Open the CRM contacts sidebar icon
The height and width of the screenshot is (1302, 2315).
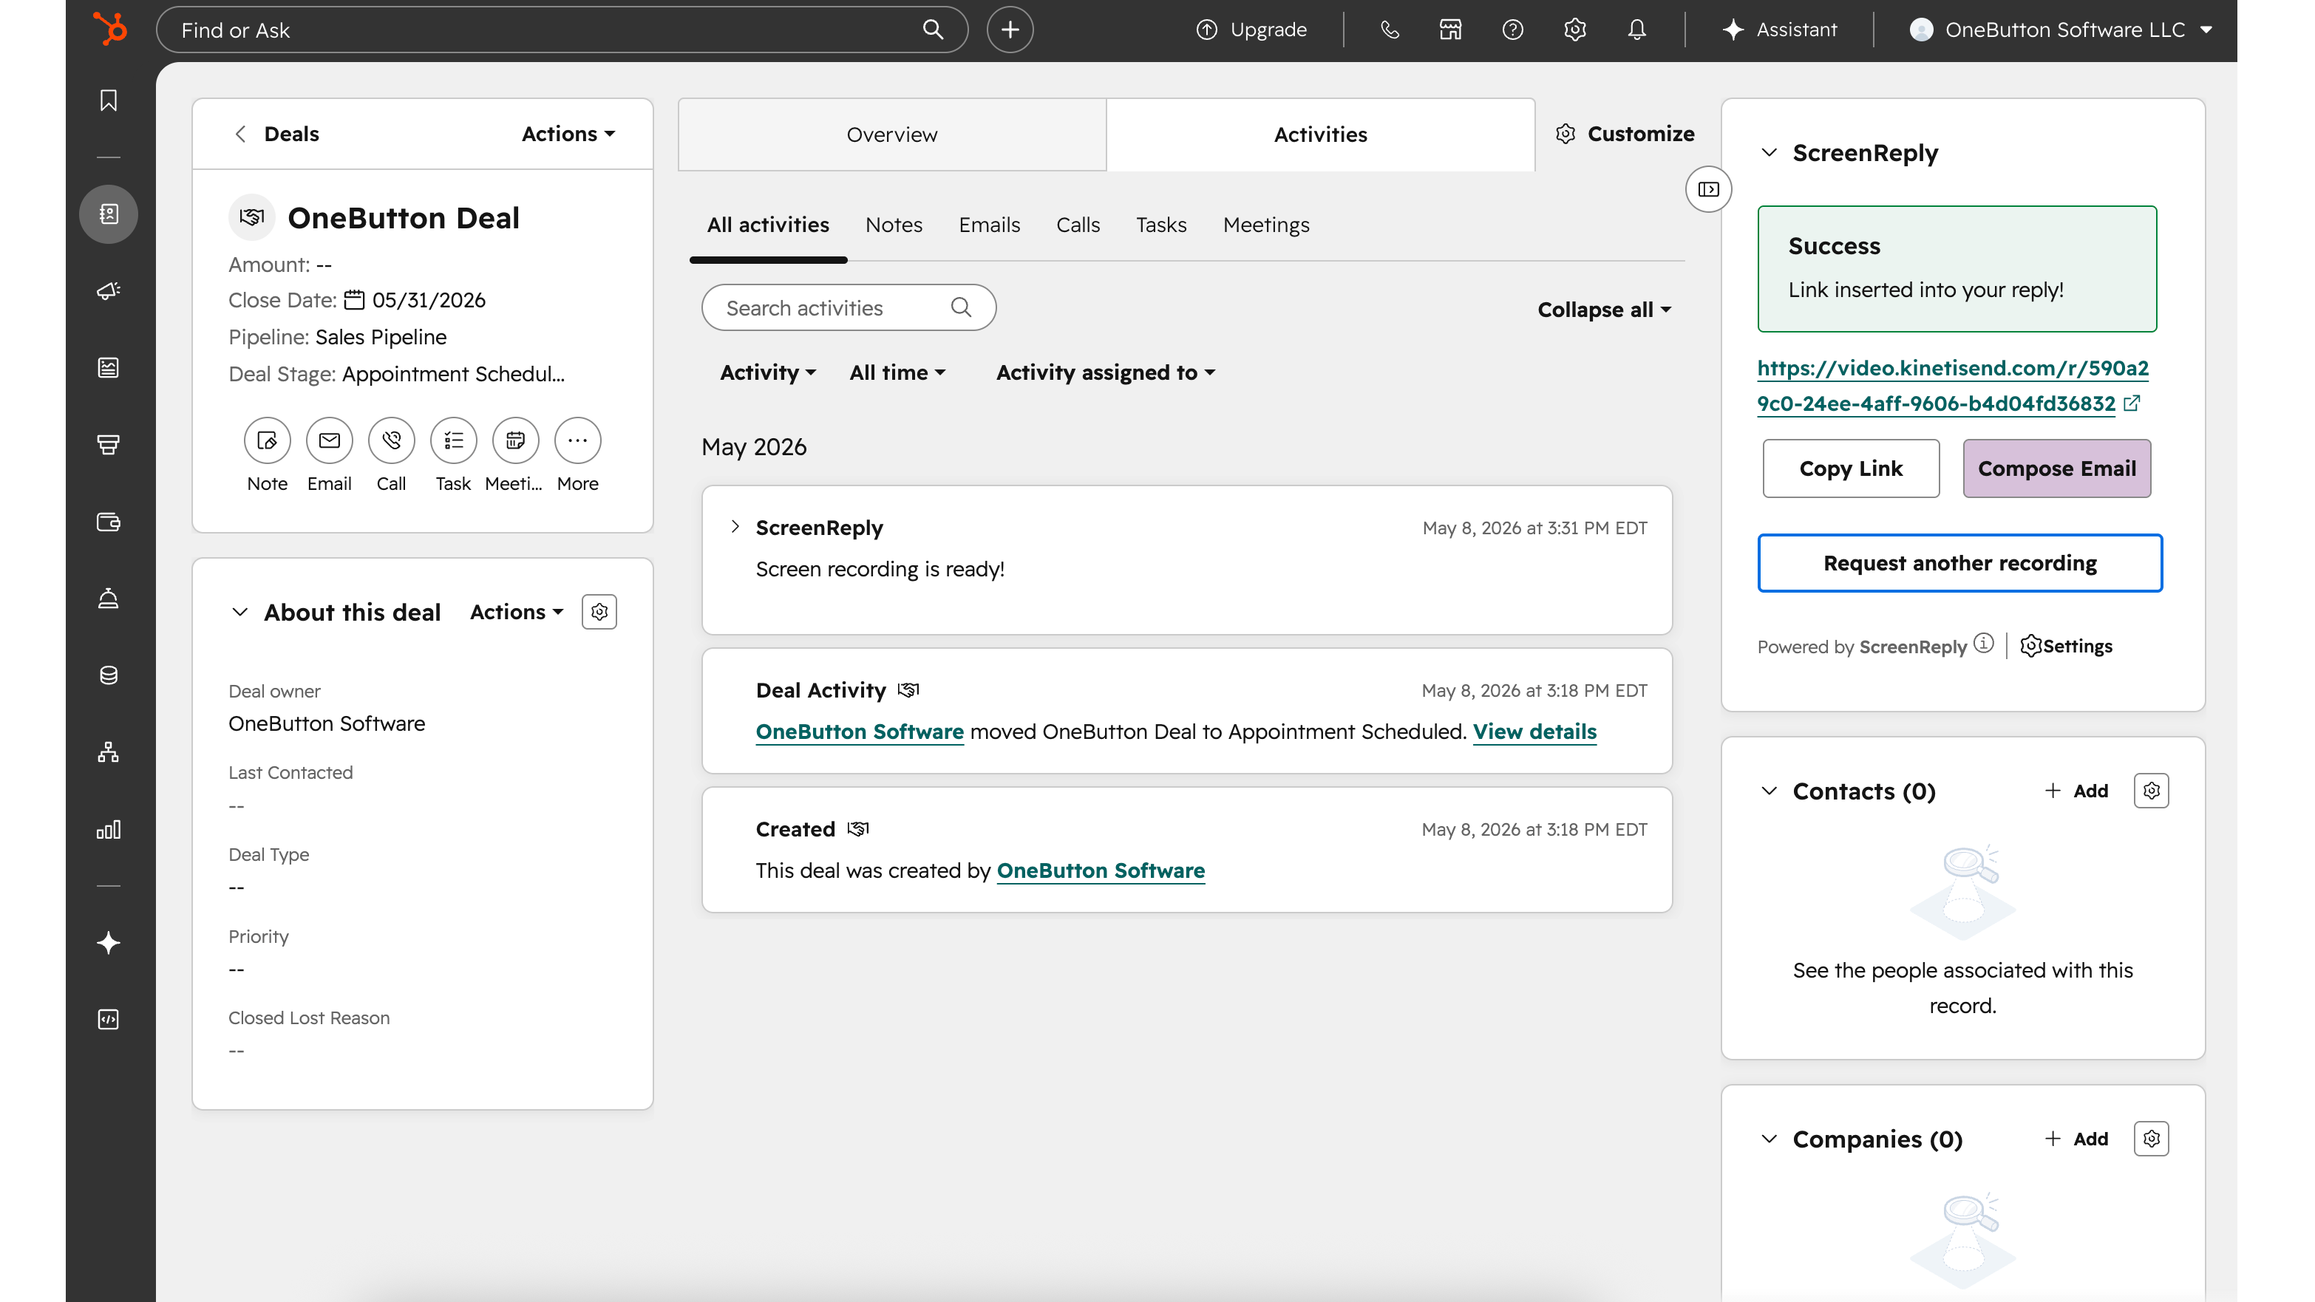click(109, 214)
